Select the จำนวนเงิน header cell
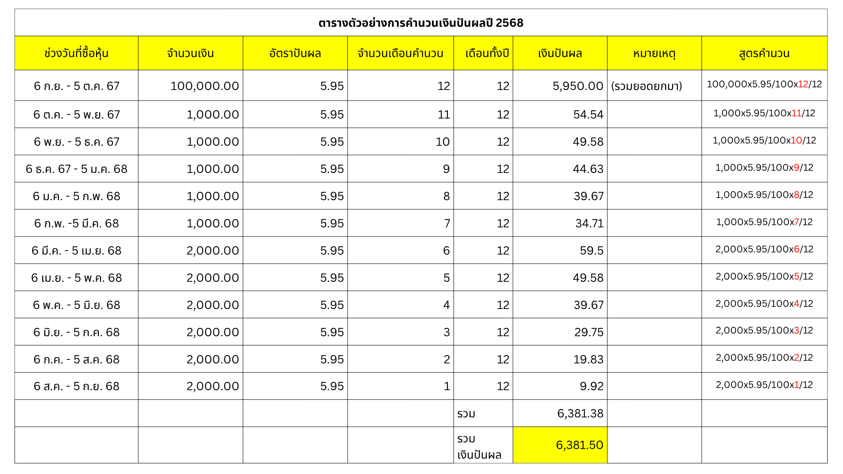The width and height of the screenshot is (843, 474). tap(190, 54)
